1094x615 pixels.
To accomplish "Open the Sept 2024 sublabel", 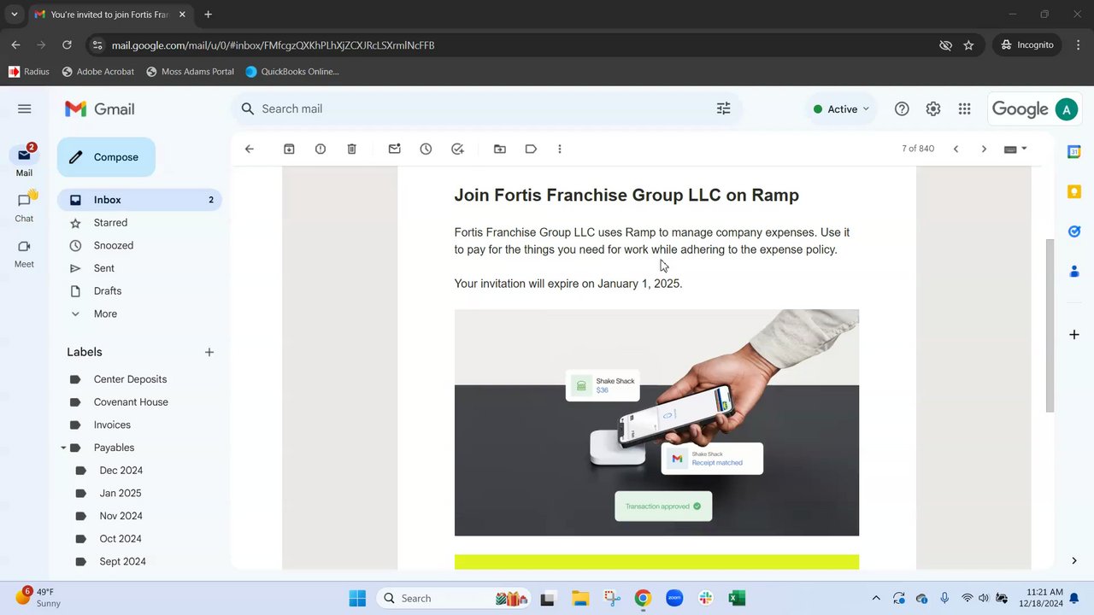I will point(122,561).
